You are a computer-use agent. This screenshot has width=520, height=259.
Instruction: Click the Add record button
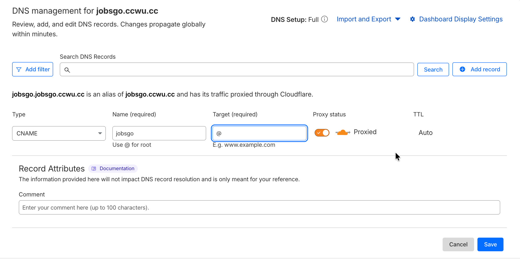click(x=480, y=69)
